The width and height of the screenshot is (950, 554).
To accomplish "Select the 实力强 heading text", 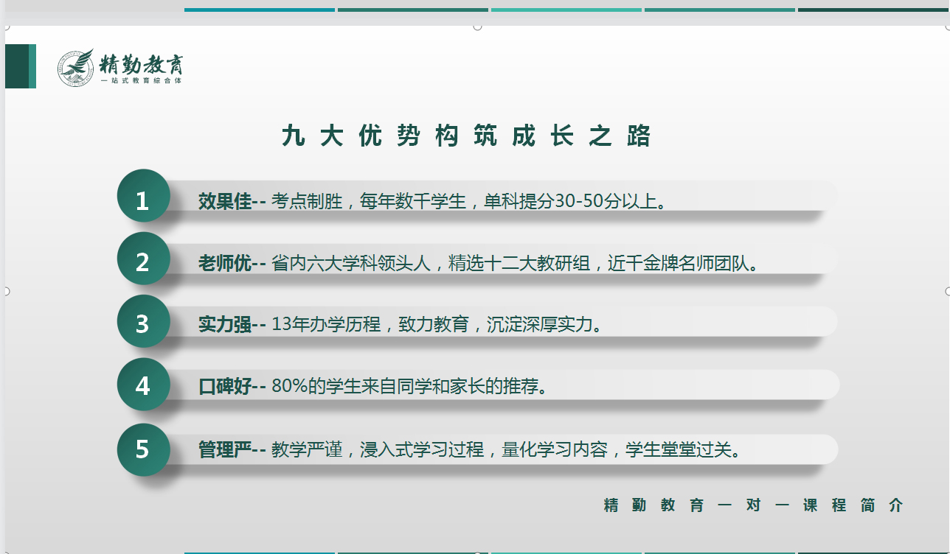I will (225, 324).
